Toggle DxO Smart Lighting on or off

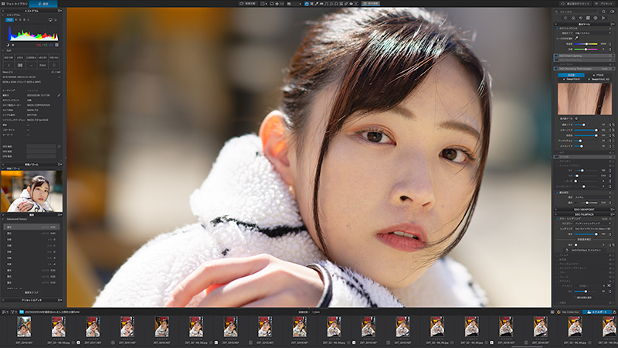[557, 56]
